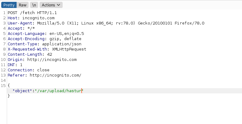Image resolution: width=242 pixels, height=124 pixels.
Task: Toggle the \n non-printable characters button
Action: [34, 5]
